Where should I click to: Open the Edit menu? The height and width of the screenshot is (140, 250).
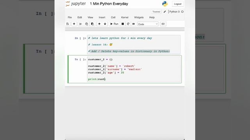(80, 17)
